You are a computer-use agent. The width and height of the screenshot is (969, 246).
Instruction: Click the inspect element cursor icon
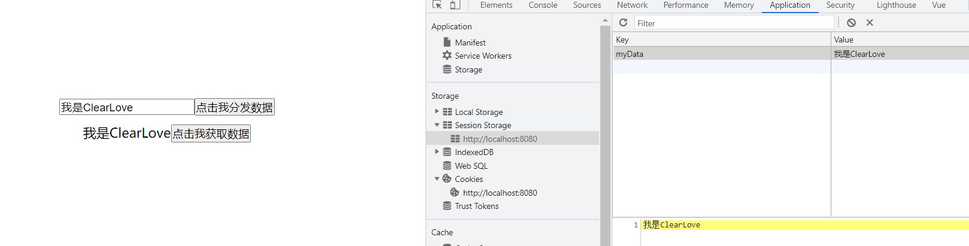click(x=438, y=5)
